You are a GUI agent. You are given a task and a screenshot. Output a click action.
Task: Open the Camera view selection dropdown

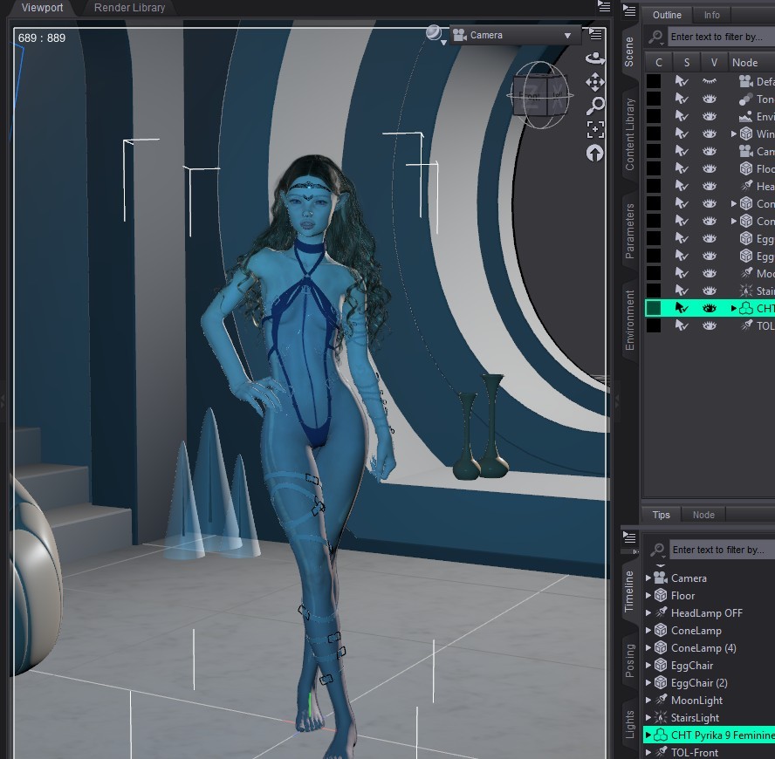515,35
